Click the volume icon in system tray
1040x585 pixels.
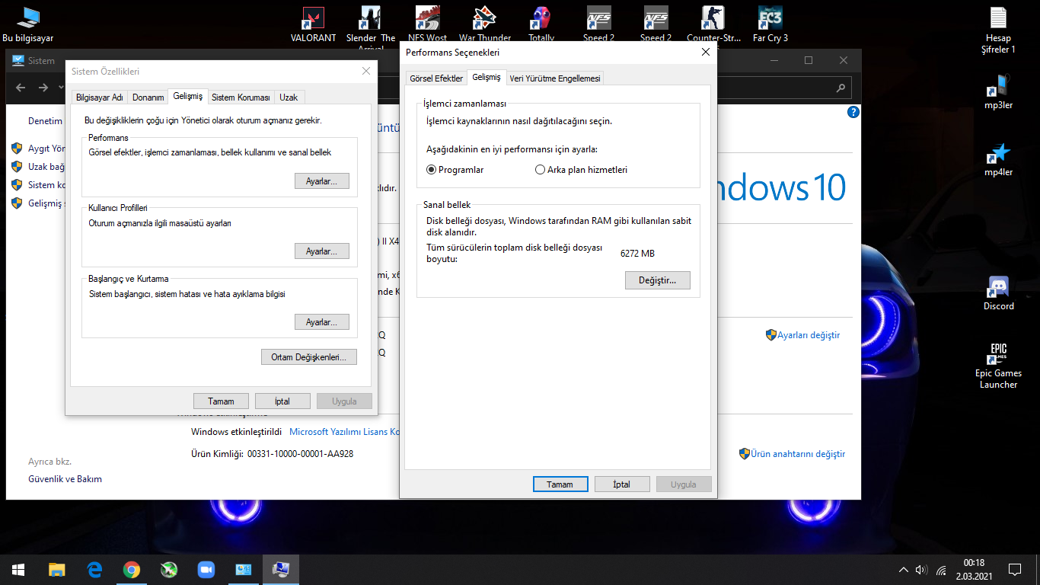click(921, 569)
